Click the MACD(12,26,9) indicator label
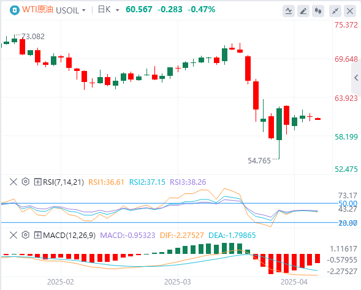This screenshot has width=361, height=290. coord(69,236)
